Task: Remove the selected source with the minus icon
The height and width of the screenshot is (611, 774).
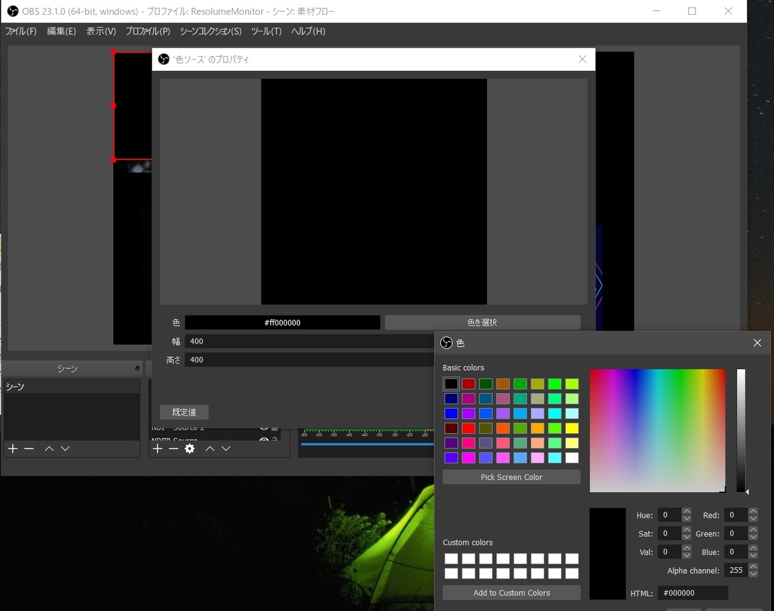Action: pos(174,449)
